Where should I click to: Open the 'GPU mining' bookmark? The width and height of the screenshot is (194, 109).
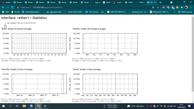95,12
